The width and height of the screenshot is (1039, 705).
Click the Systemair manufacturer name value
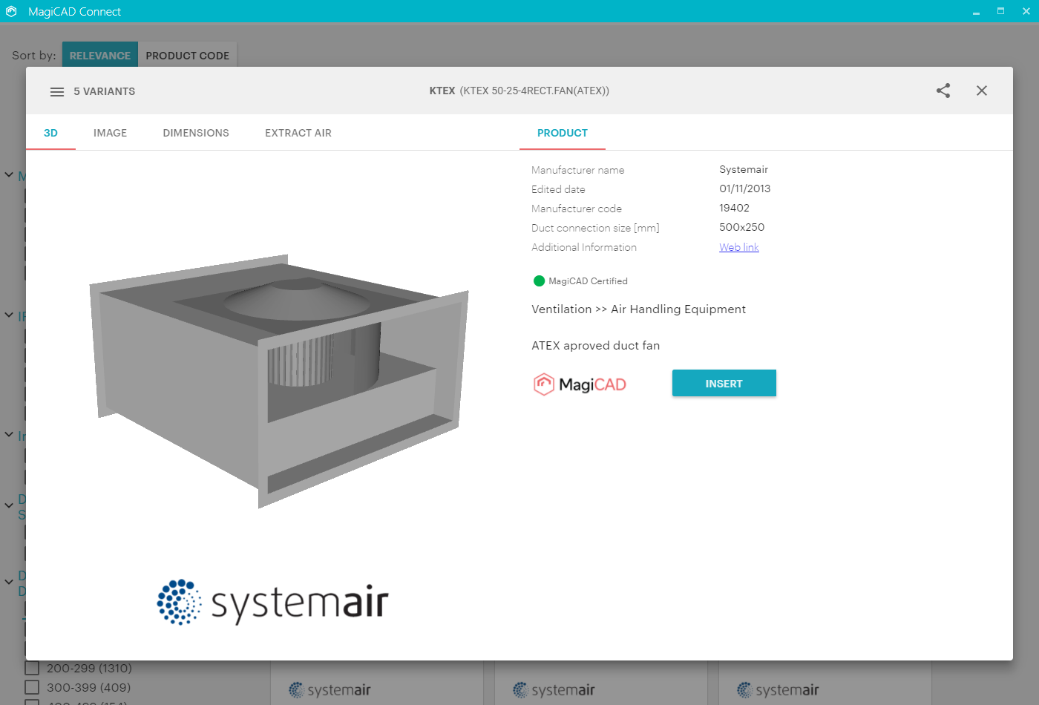click(x=744, y=170)
